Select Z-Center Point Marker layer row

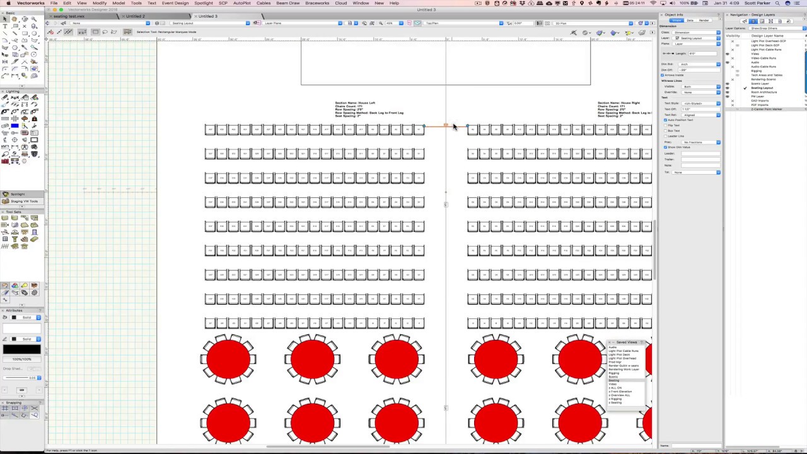point(766,109)
